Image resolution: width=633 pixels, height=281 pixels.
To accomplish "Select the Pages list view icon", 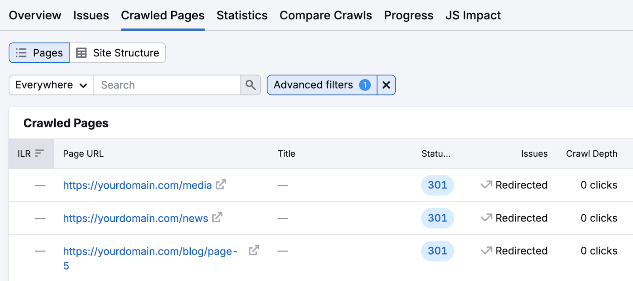I will [x=20, y=52].
